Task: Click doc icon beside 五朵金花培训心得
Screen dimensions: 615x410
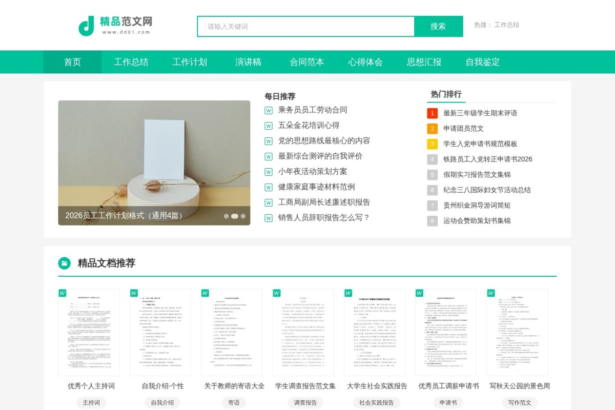Action: (269, 126)
